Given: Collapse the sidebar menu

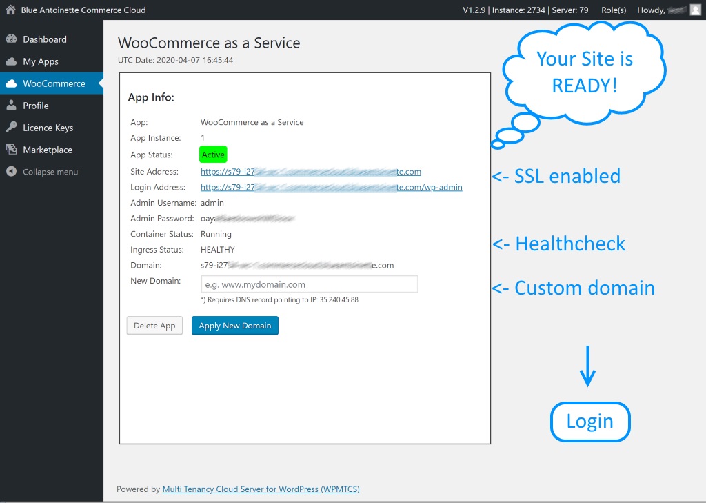Looking at the screenshot, I should click(x=52, y=172).
